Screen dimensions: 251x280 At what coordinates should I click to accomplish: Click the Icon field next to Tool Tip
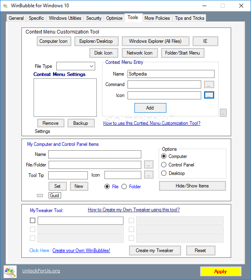(x=123, y=175)
